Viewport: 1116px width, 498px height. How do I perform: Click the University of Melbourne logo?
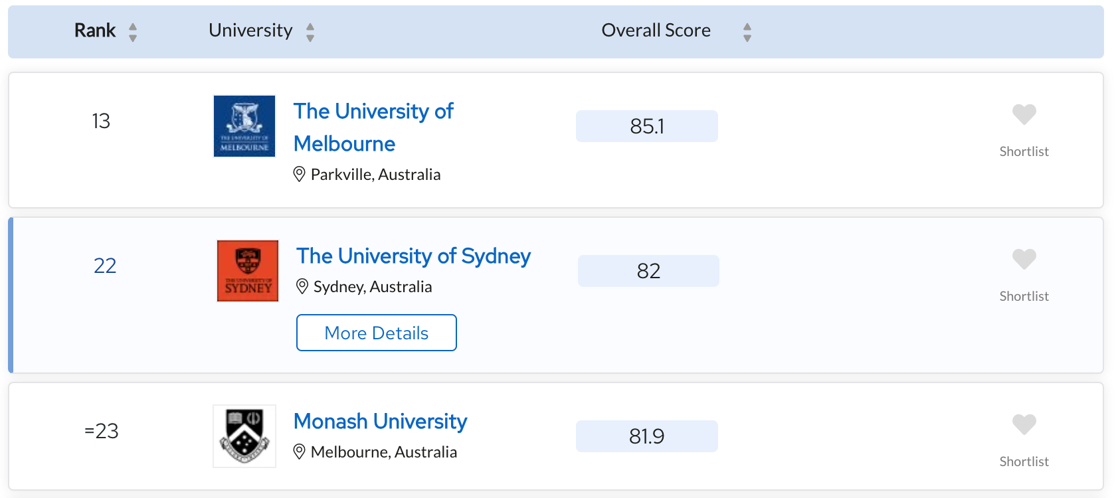244,126
